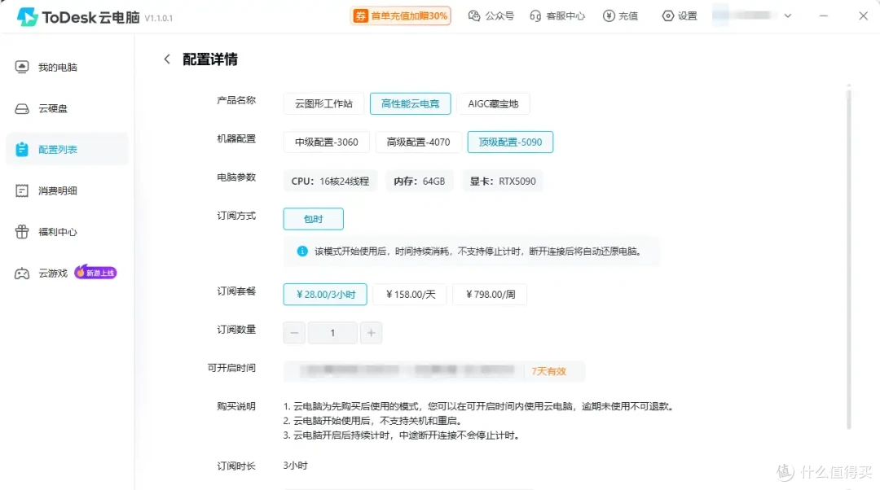Viewport: 880px width, 490px height.
Task: Open 公众号 official account link
Action: (491, 15)
